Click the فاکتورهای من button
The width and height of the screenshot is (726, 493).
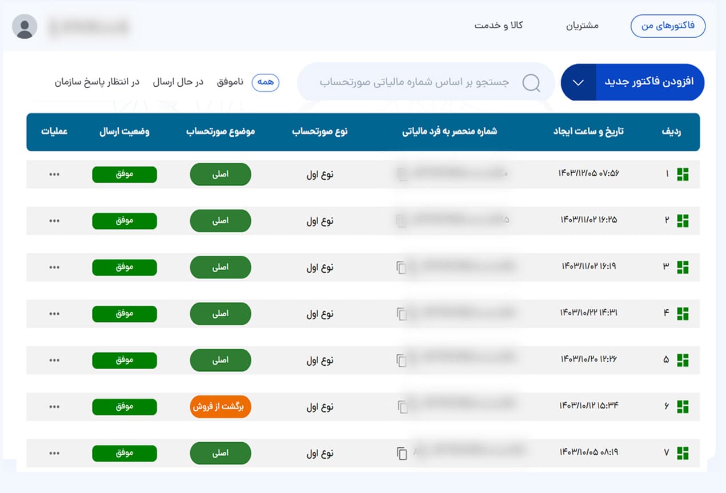668,26
